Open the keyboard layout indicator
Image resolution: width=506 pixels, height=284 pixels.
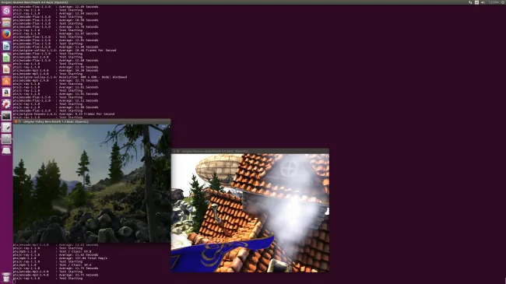(476, 2)
